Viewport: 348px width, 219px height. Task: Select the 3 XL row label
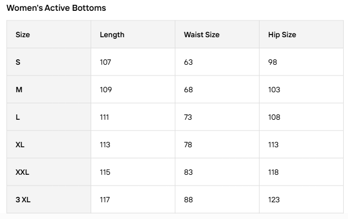coord(23,200)
